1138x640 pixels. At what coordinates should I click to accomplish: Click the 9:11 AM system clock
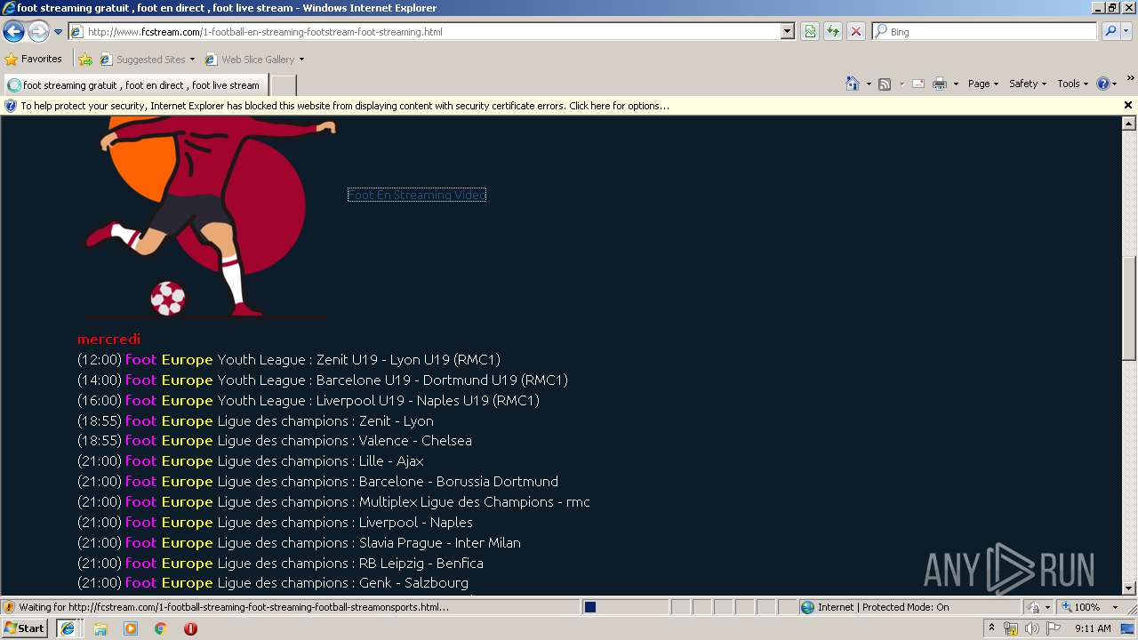coord(1093,628)
